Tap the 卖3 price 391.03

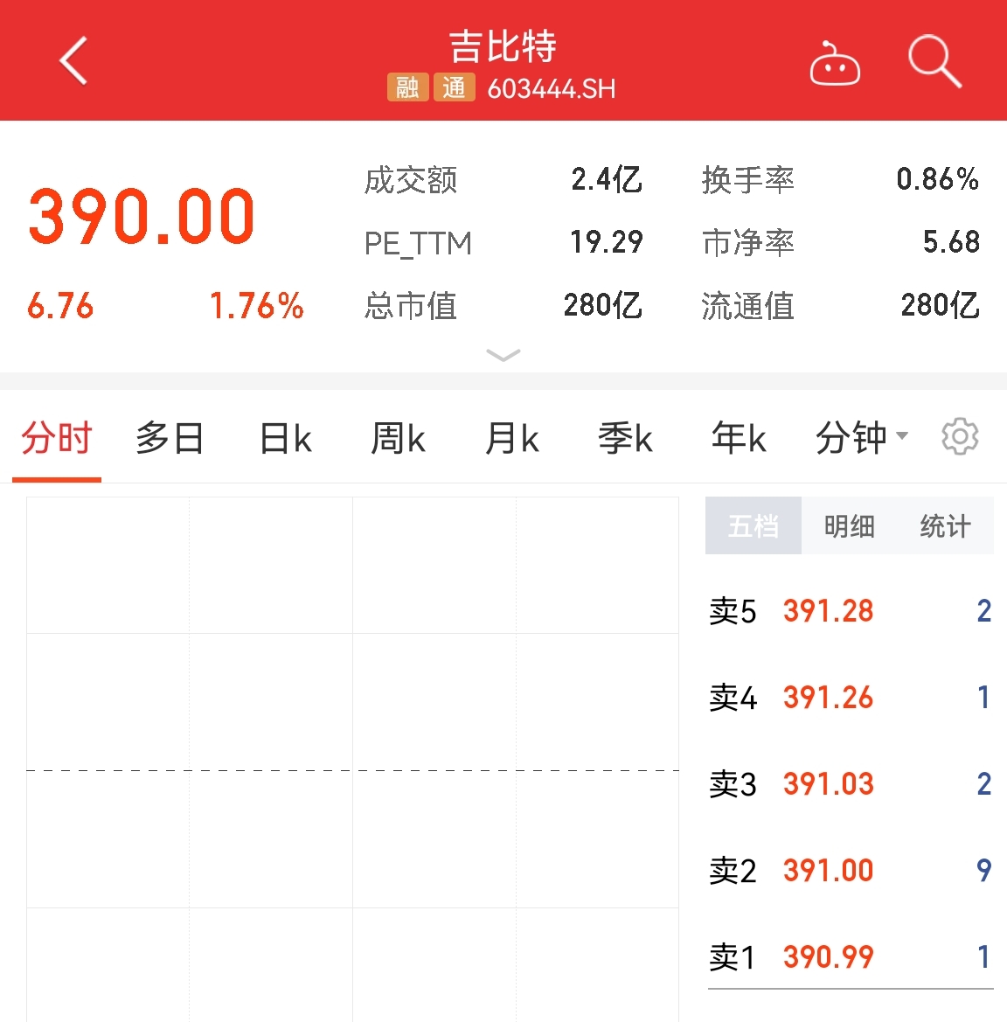pos(828,784)
